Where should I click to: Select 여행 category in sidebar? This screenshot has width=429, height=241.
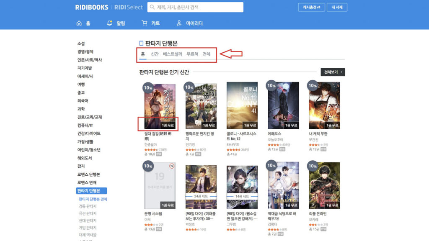pos(81,85)
